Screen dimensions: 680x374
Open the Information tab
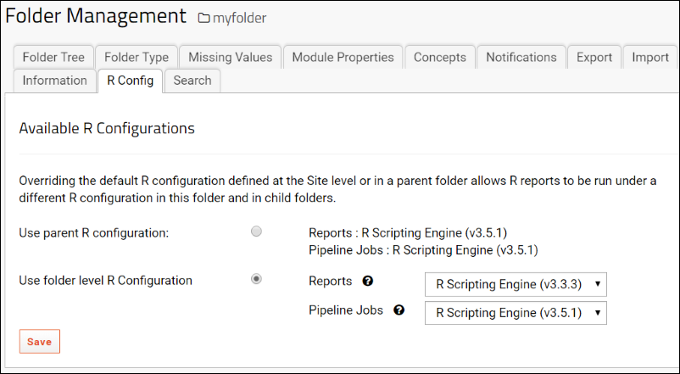pyautogui.click(x=54, y=81)
